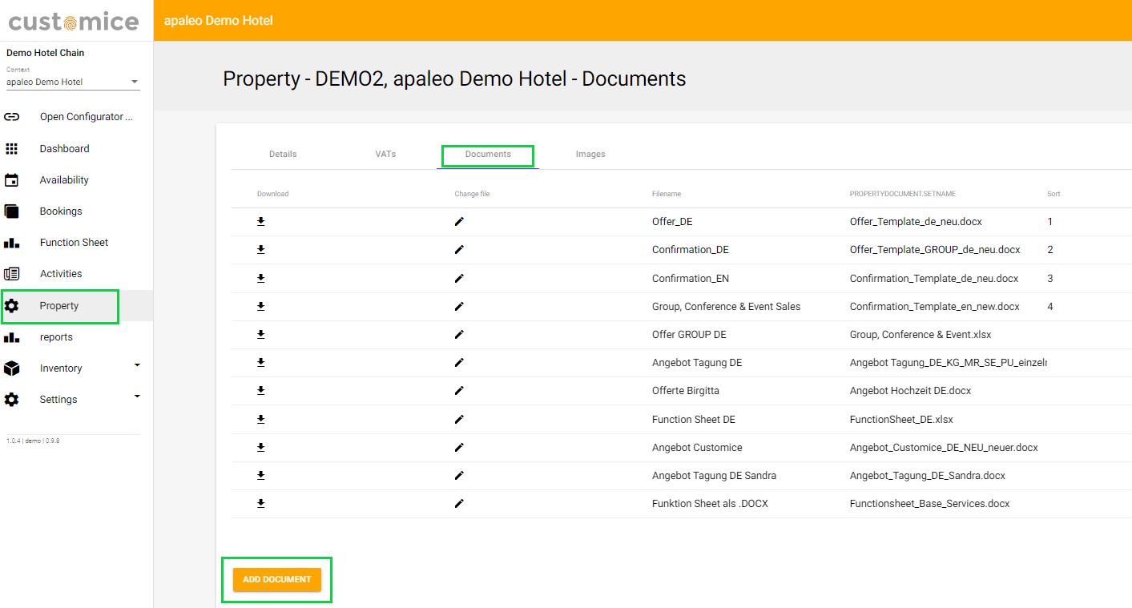The width and height of the screenshot is (1132, 608).
Task: Click the Open Configurator link icon
Action: point(11,117)
